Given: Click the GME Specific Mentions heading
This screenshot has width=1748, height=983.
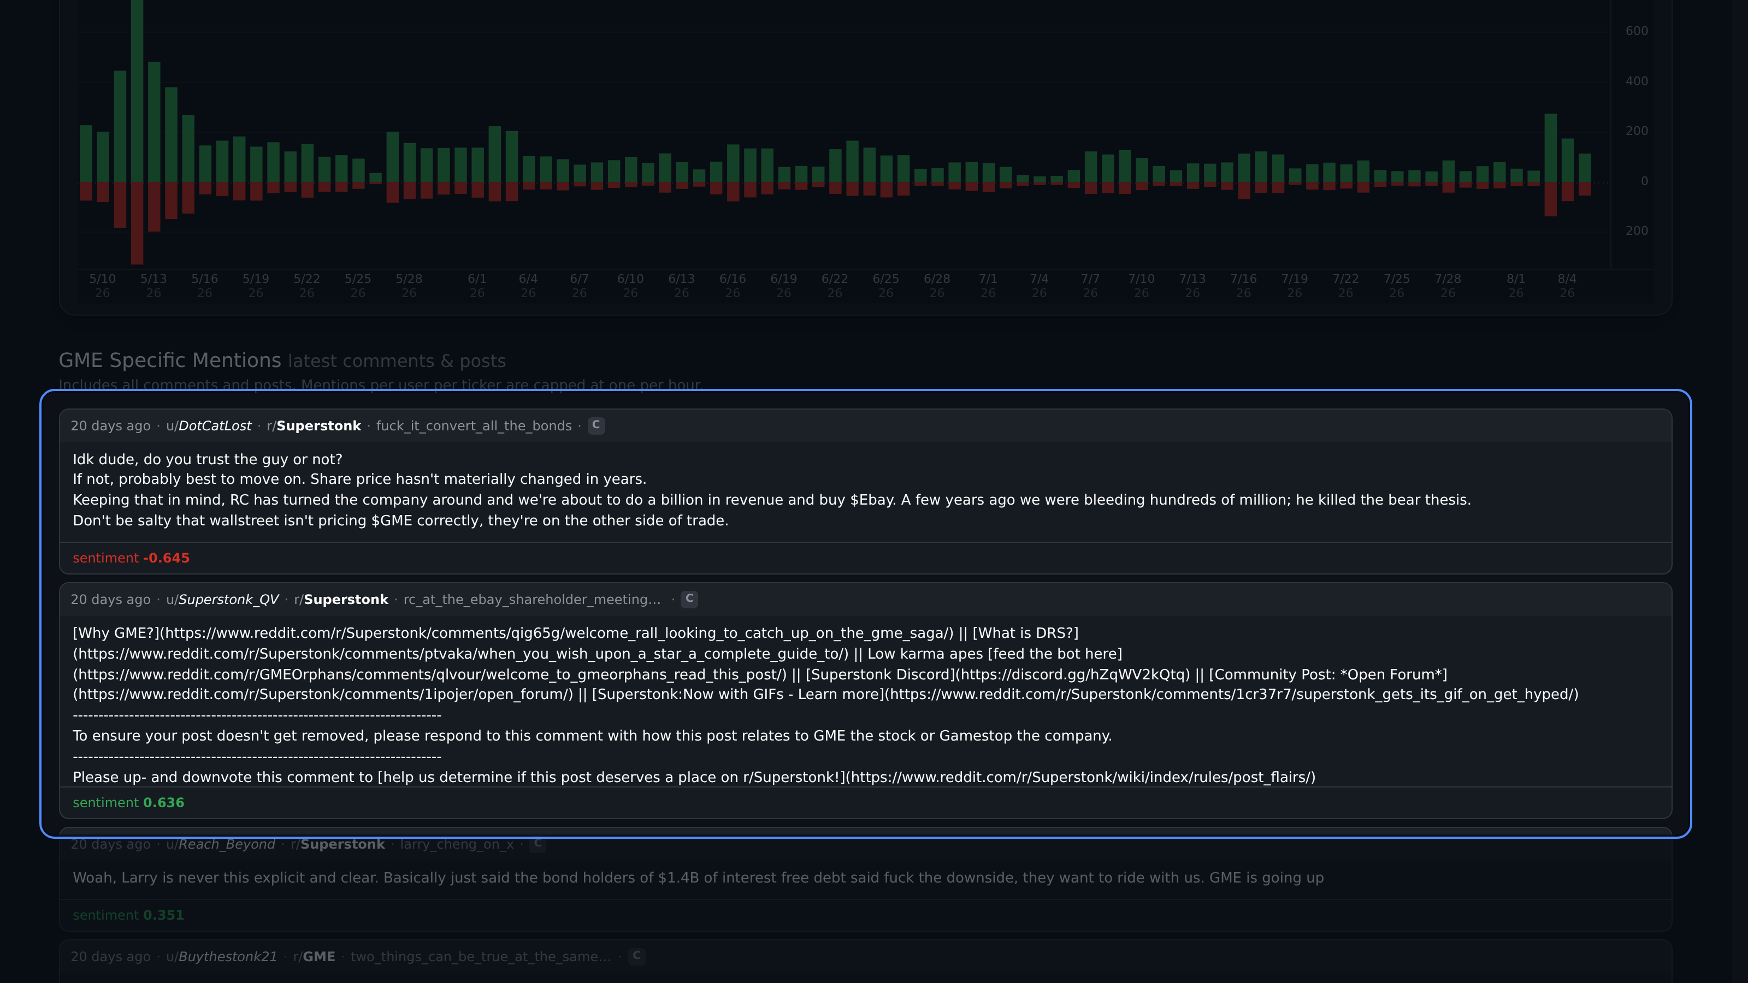Looking at the screenshot, I should (x=170, y=360).
